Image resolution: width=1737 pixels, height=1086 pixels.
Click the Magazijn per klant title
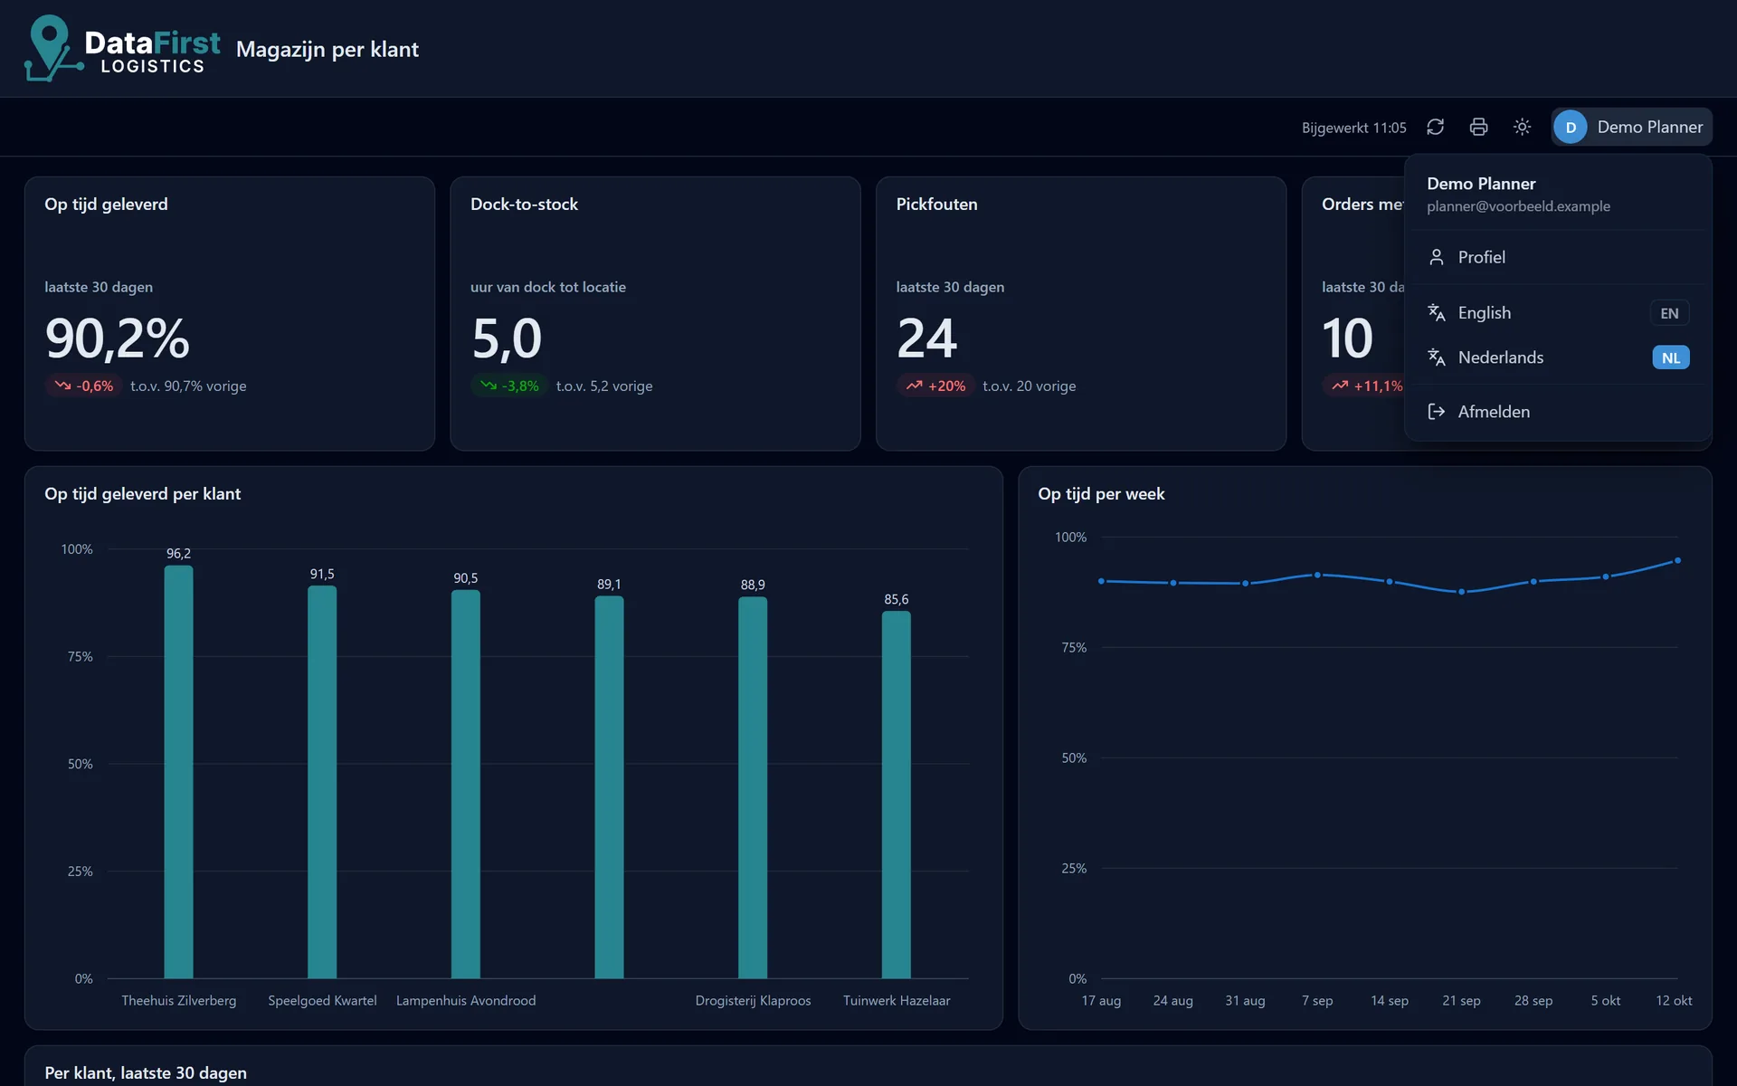327,49
